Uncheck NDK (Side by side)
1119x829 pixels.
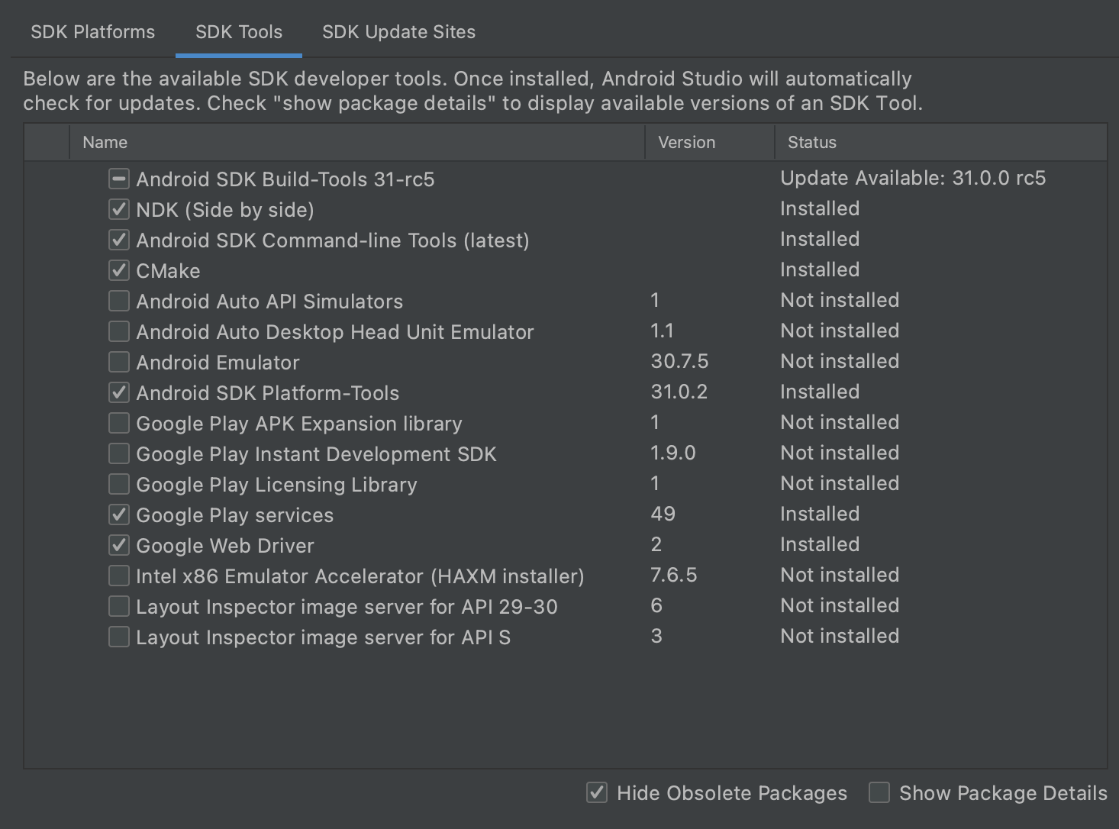tap(119, 209)
